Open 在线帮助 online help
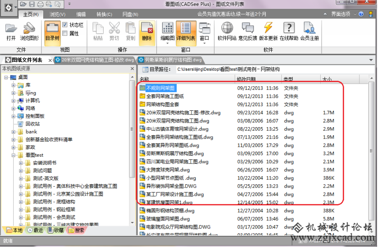 click(289, 32)
